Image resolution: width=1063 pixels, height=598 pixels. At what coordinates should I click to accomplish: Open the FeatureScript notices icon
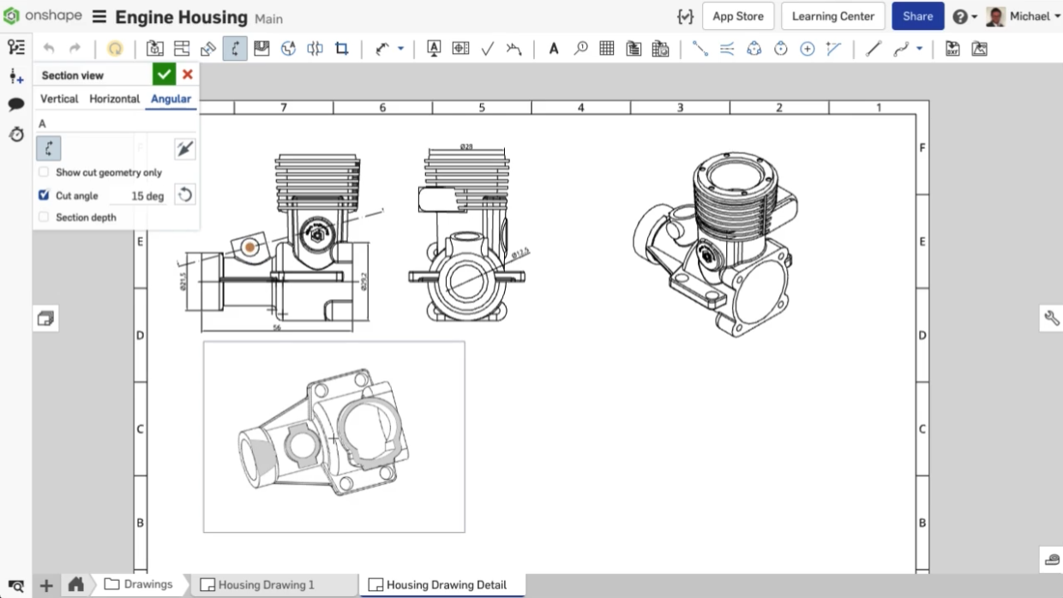685,16
